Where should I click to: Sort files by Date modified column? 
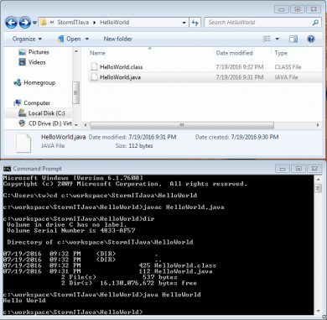[235, 53]
